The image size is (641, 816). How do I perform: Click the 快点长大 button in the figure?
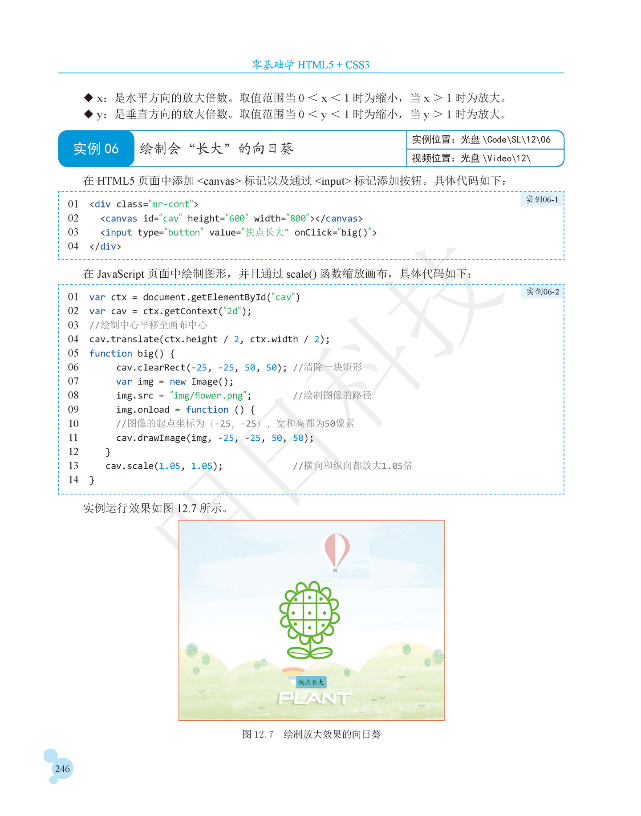[x=311, y=682]
